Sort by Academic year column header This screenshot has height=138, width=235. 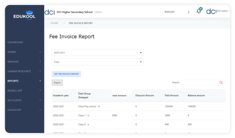(x=61, y=95)
